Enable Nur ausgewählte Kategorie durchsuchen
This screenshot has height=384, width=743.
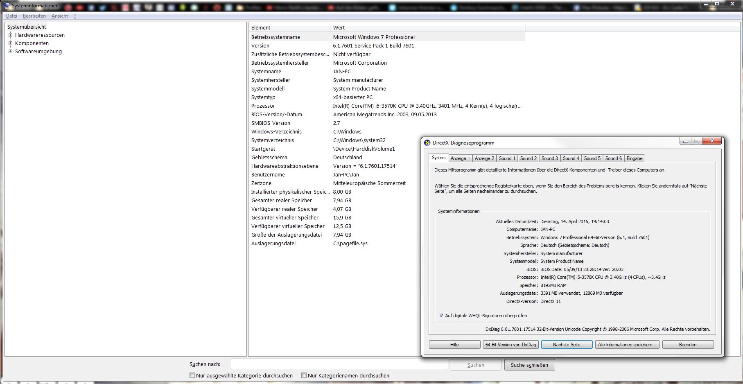point(192,375)
